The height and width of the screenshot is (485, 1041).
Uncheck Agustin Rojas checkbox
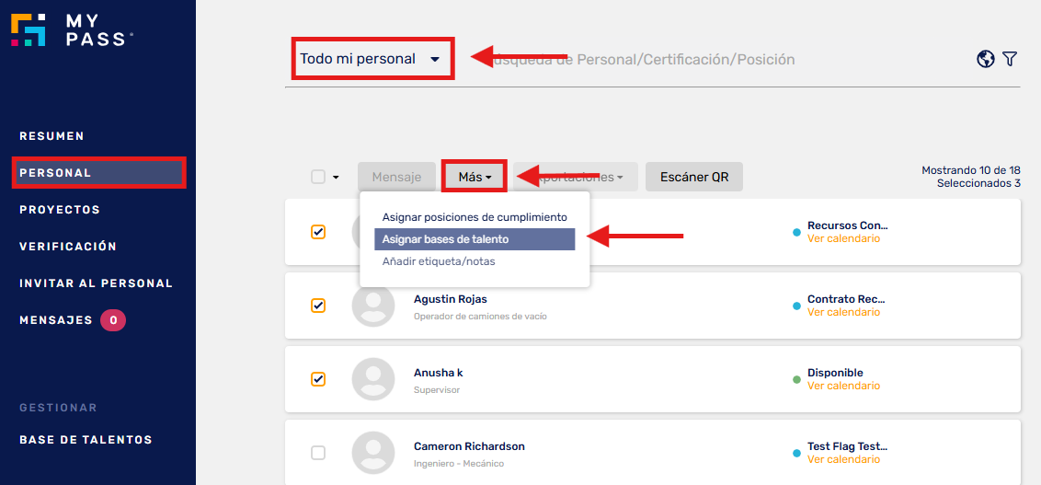(319, 306)
